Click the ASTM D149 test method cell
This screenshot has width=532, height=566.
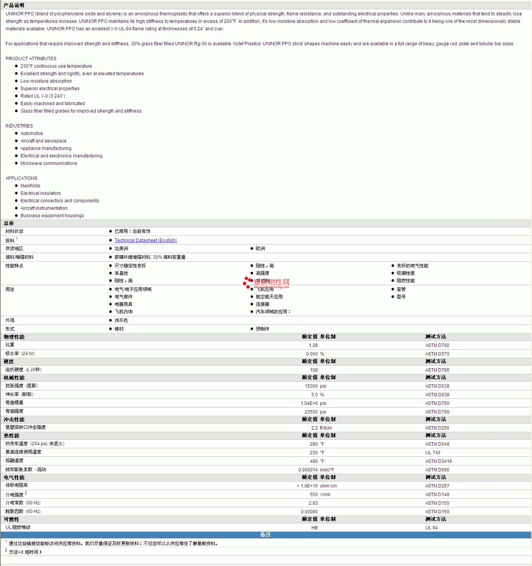437,495
